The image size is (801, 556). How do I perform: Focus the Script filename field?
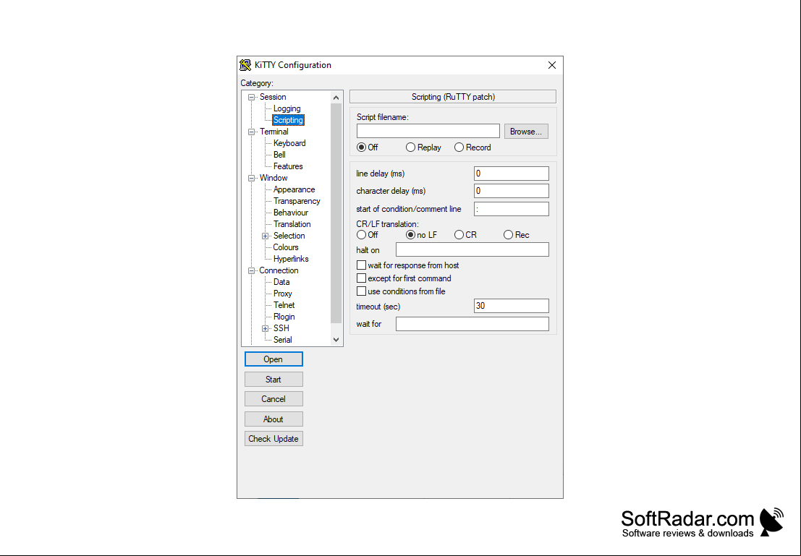tap(428, 131)
